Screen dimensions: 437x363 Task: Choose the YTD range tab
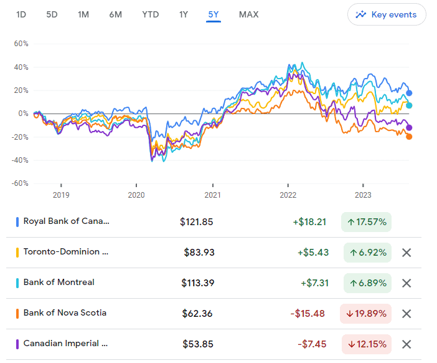point(151,14)
